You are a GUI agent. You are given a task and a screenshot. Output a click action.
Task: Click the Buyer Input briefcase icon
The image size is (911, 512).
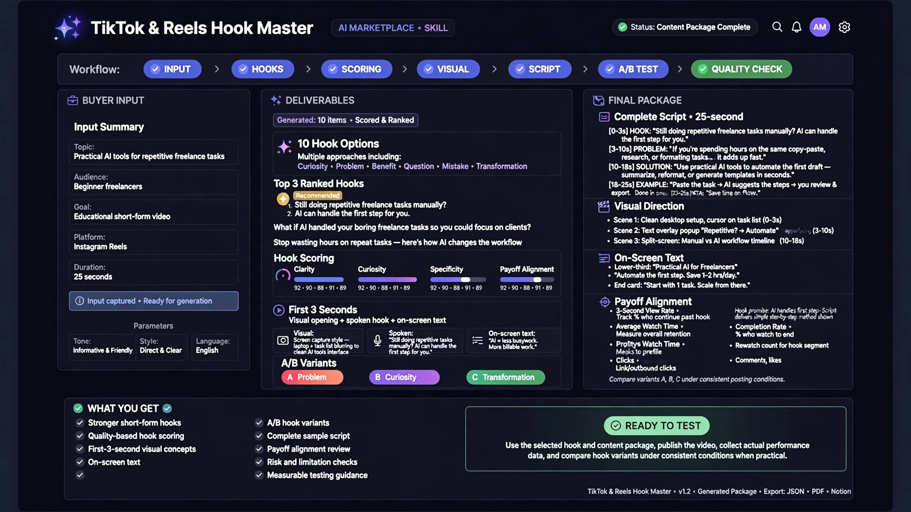point(73,100)
